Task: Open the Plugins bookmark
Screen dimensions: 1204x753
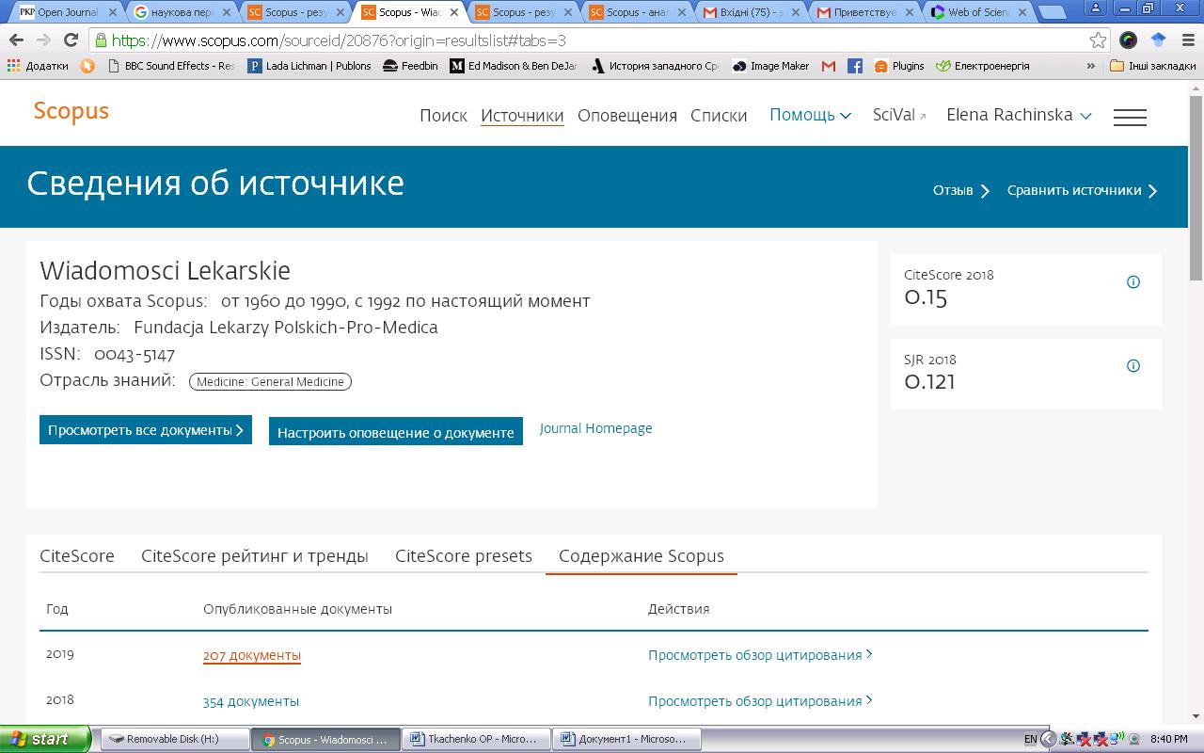Action: coord(899,66)
